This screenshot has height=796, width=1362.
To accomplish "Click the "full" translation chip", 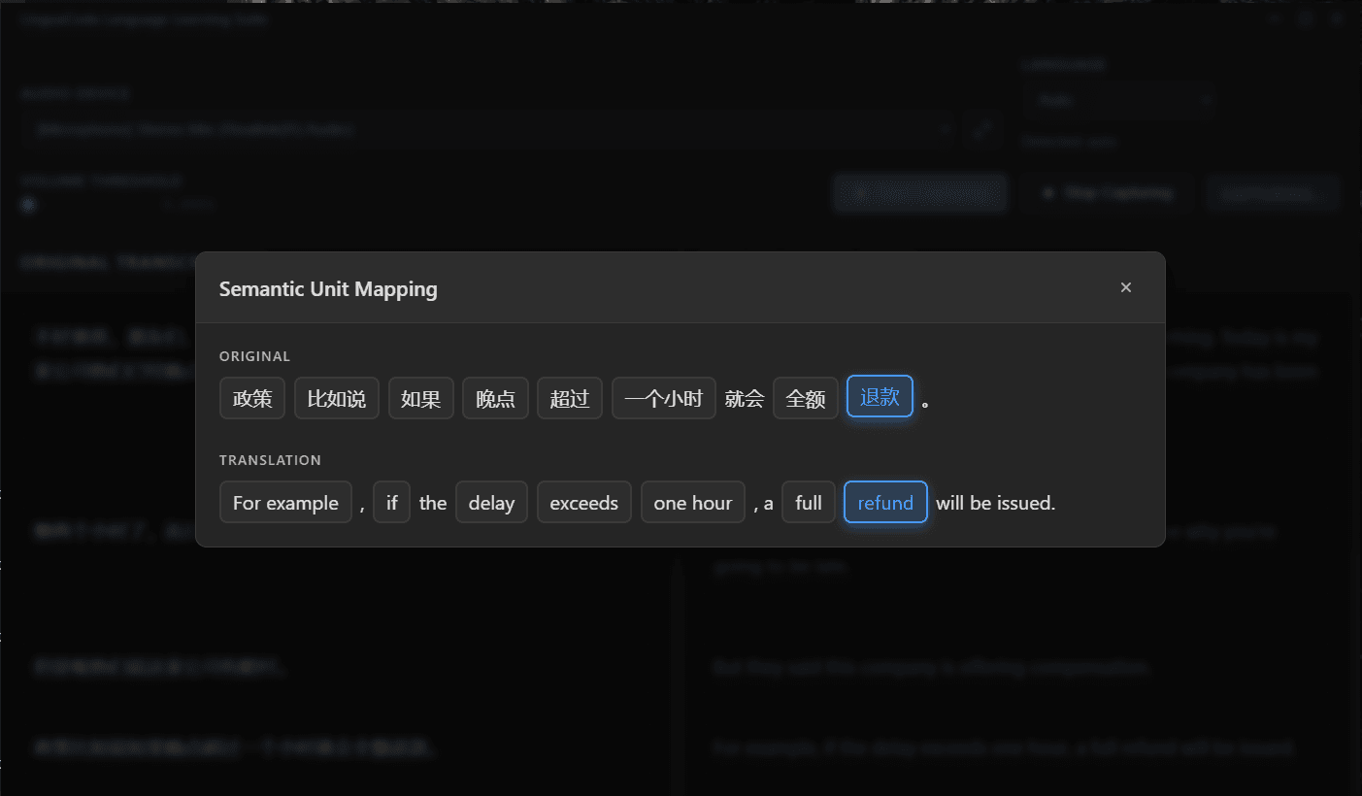I will pyautogui.click(x=808, y=503).
